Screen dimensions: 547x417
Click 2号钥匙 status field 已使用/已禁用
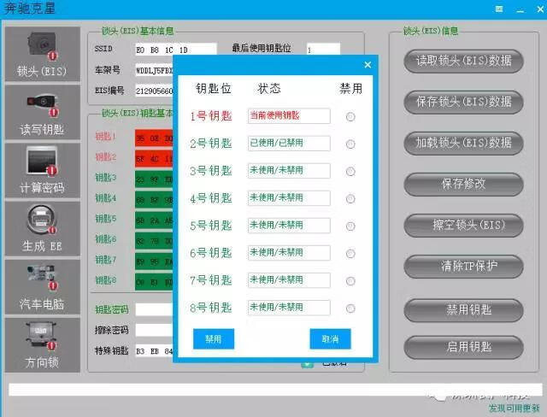[289, 144]
